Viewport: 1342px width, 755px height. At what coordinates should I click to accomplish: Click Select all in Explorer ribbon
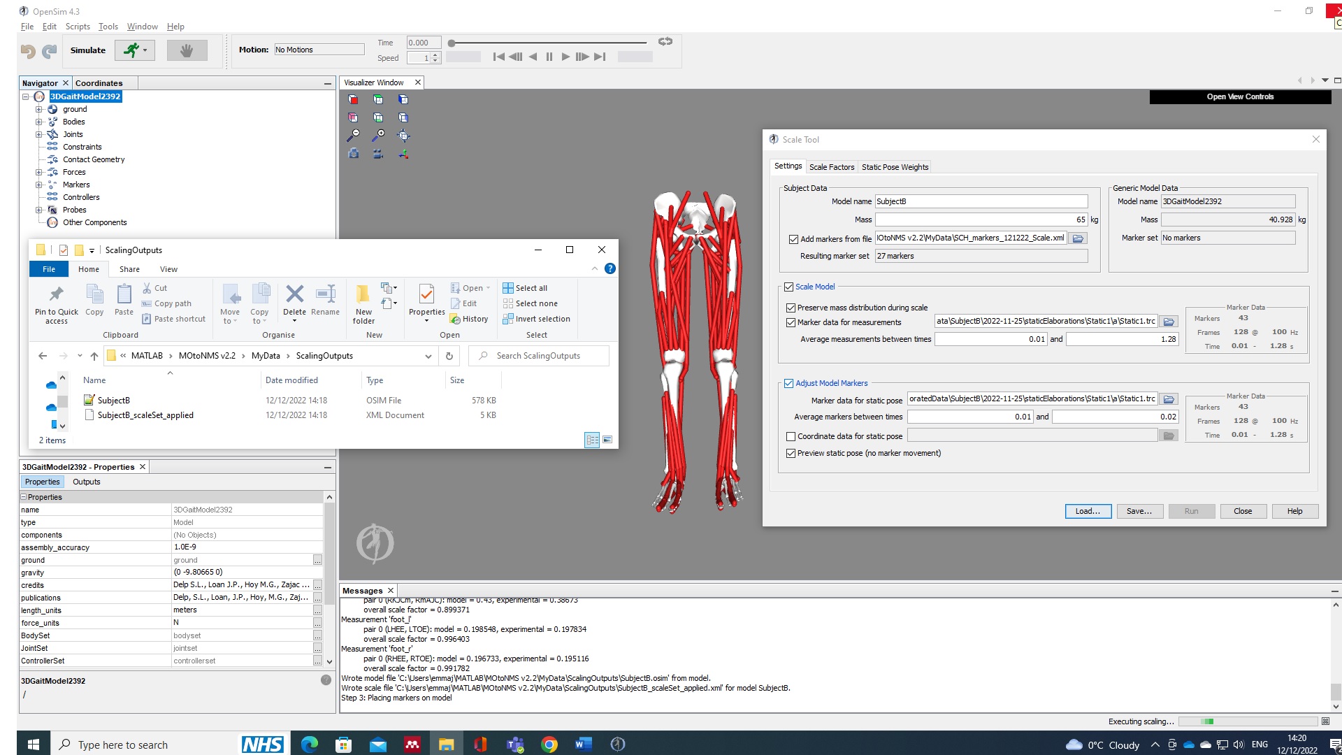pos(525,288)
